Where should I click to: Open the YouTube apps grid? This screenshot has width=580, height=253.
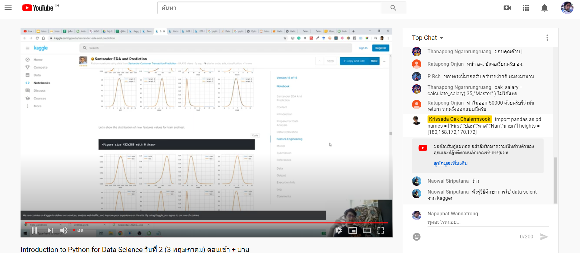[x=526, y=8]
